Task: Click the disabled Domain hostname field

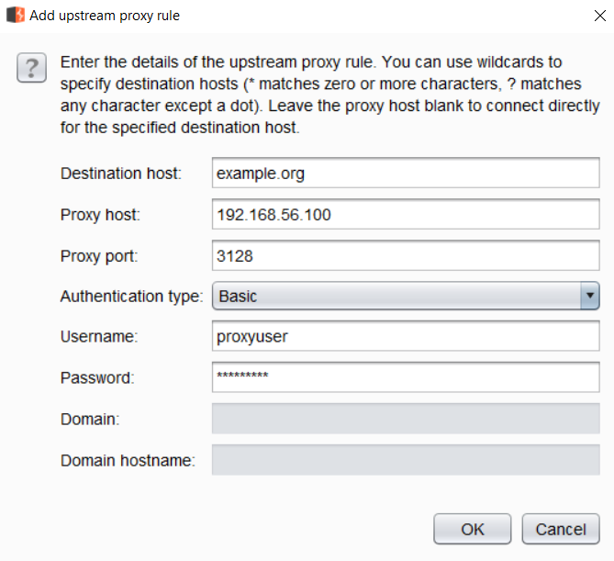Action: click(405, 460)
